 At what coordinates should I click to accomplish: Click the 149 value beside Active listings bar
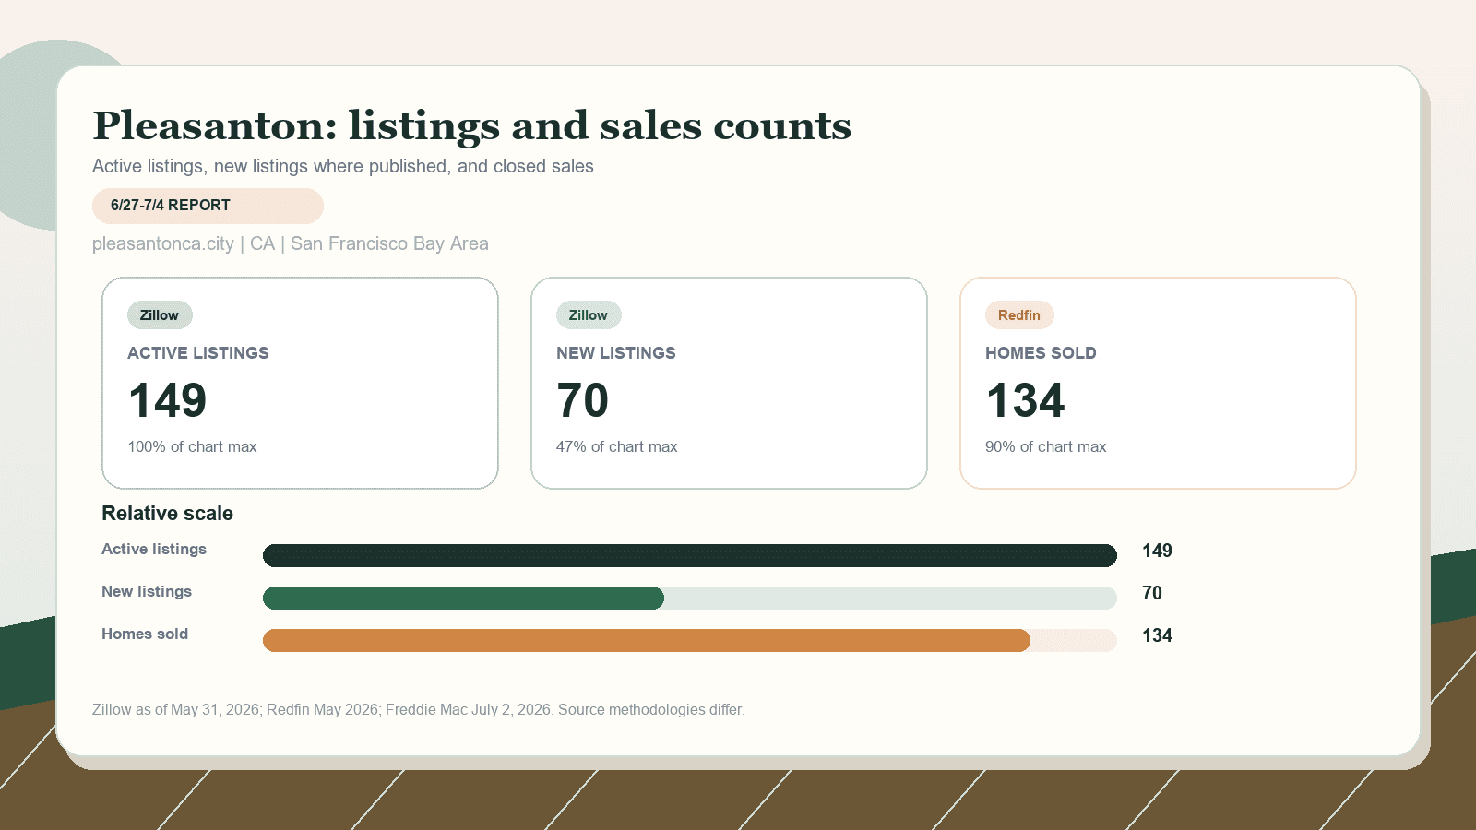[x=1157, y=551]
